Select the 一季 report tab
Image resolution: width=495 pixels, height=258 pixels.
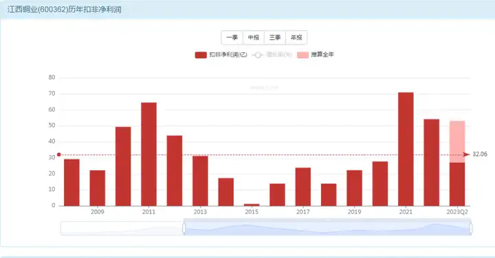(x=232, y=38)
